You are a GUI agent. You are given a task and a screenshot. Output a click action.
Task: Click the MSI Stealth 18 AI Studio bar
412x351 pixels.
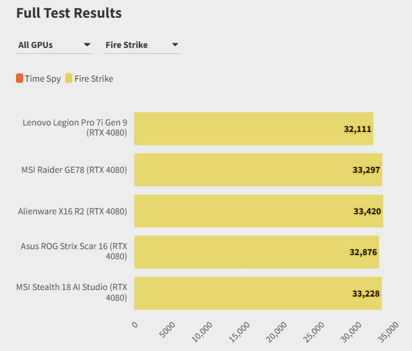click(237, 293)
